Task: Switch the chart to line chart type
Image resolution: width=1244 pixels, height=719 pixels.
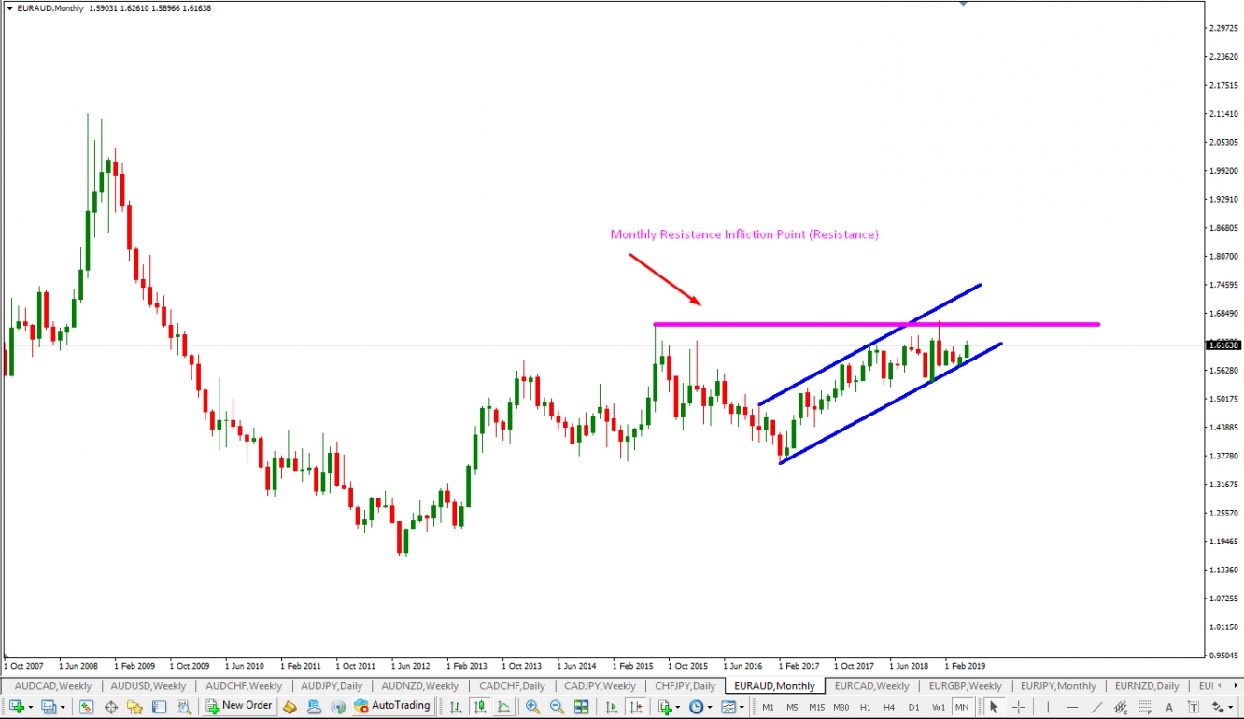Action: point(503,707)
